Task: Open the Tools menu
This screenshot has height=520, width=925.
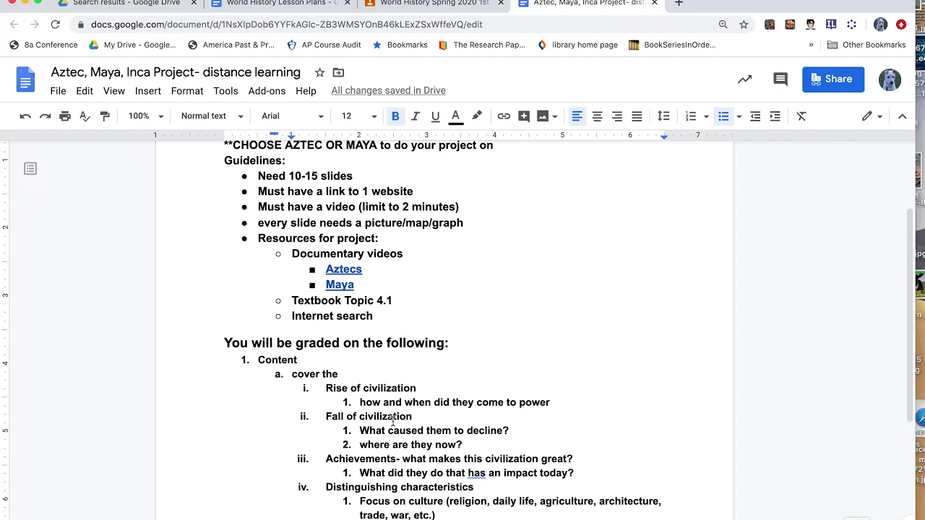Action: (225, 91)
